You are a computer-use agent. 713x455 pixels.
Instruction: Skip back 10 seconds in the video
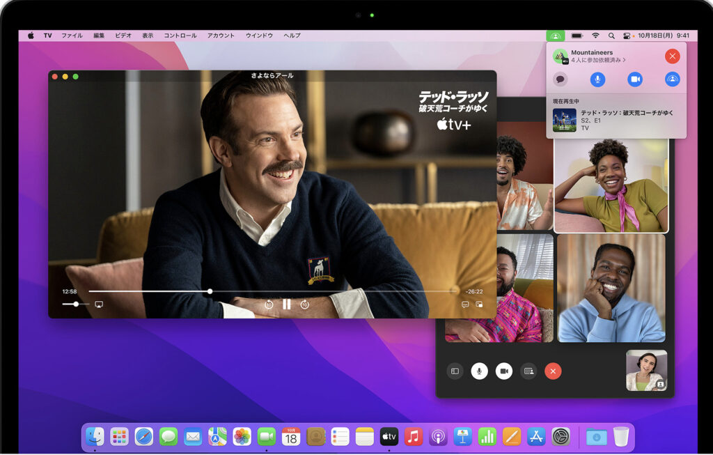[x=269, y=305]
